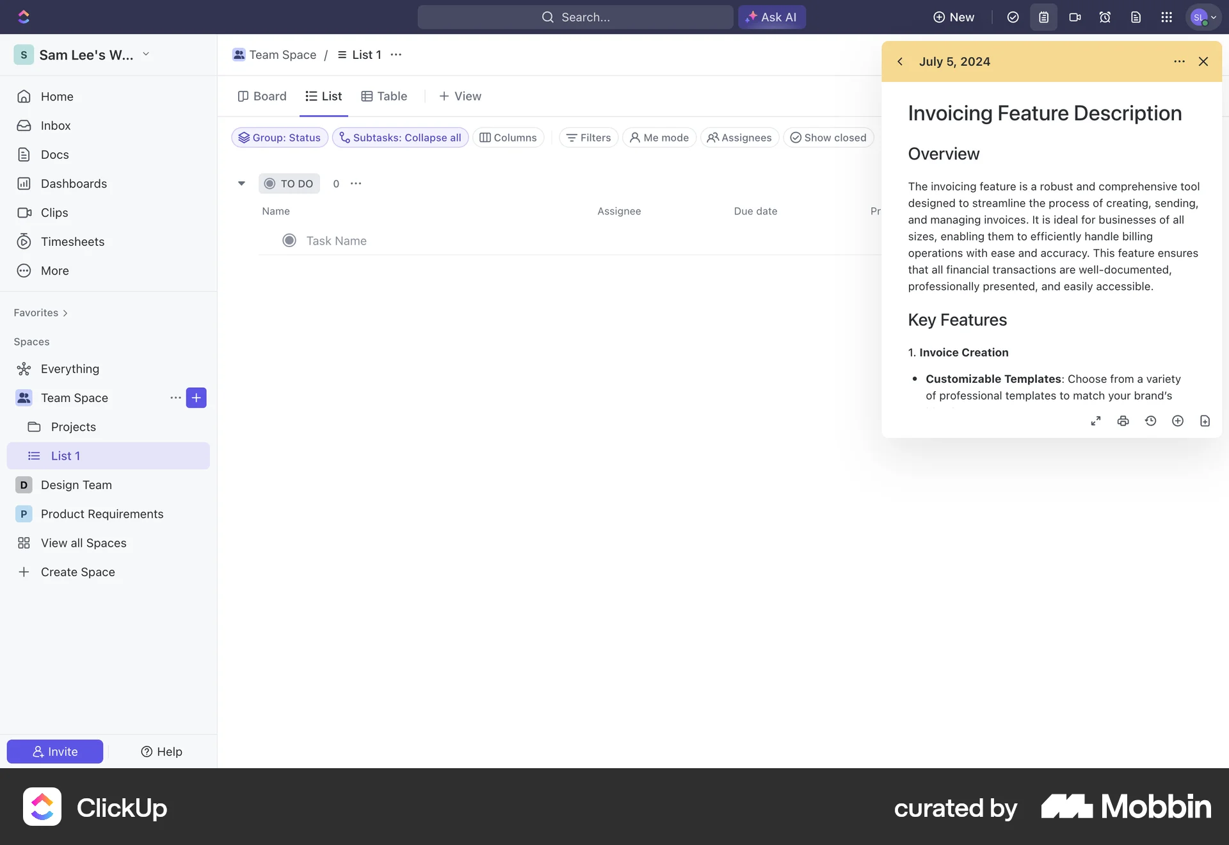This screenshot has height=845, width=1229.
Task: Switch to the Table view tab
Action: pos(384,96)
